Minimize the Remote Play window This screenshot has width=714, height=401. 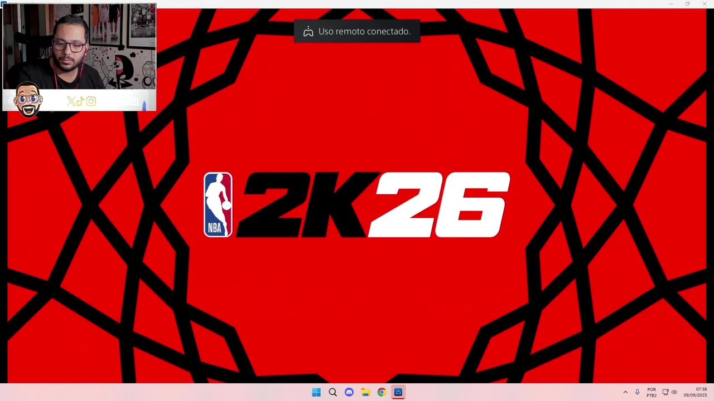[670, 4]
